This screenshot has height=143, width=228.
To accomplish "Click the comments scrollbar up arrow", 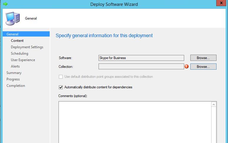I will coord(214,104).
